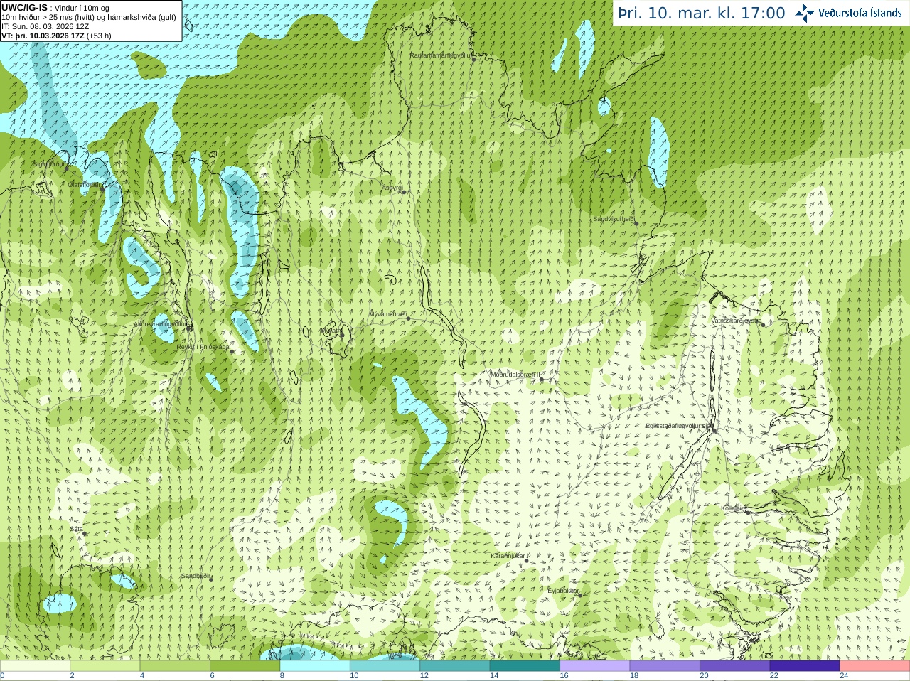Click the legend scale number 16
910x681 pixels.
click(x=564, y=676)
